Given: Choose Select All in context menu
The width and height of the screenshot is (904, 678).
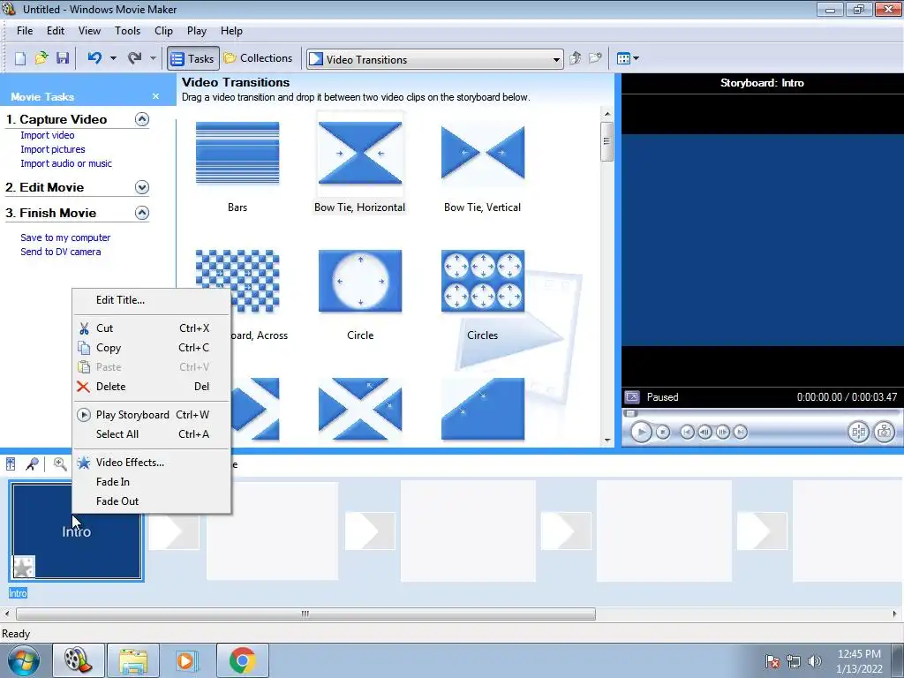Looking at the screenshot, I should 152,434.
